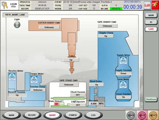Screen dimensions: 159x120
Task: Select the MAINT tab
Action: (52, 115)
